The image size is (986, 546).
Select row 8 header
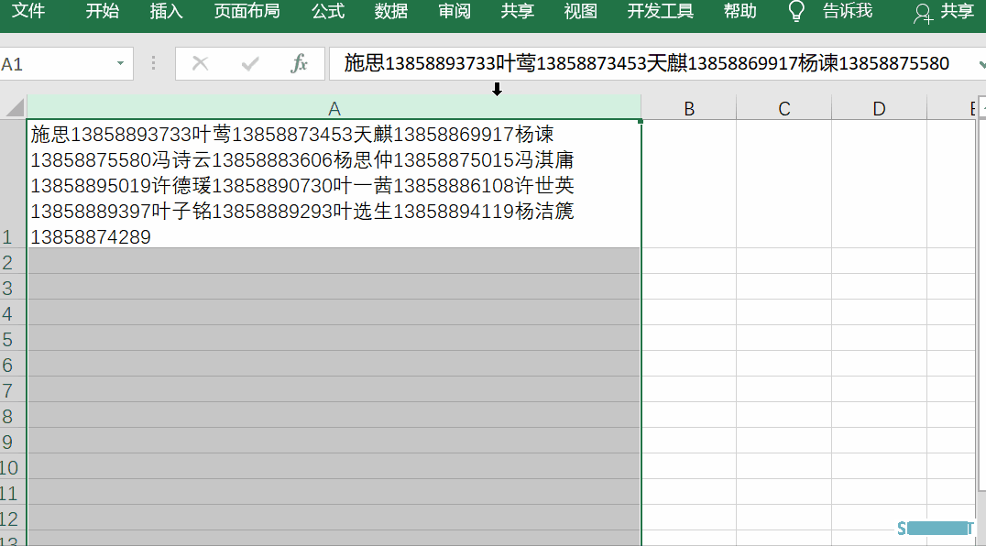point(13,416)
